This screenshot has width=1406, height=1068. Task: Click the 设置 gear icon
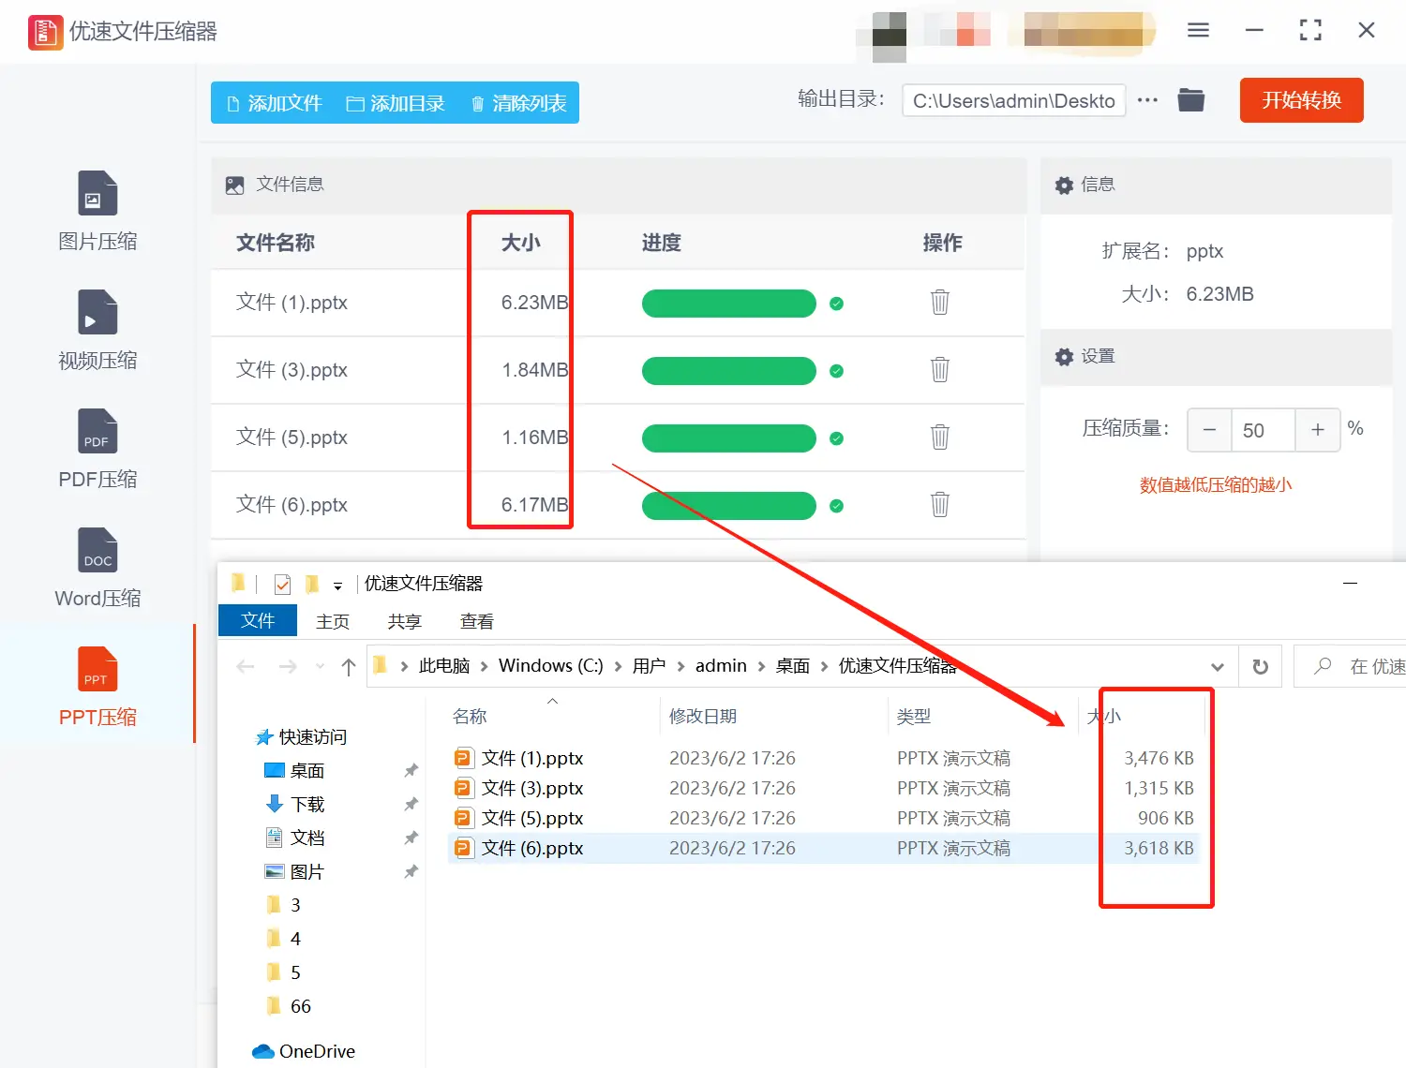tap(1064, 357)
